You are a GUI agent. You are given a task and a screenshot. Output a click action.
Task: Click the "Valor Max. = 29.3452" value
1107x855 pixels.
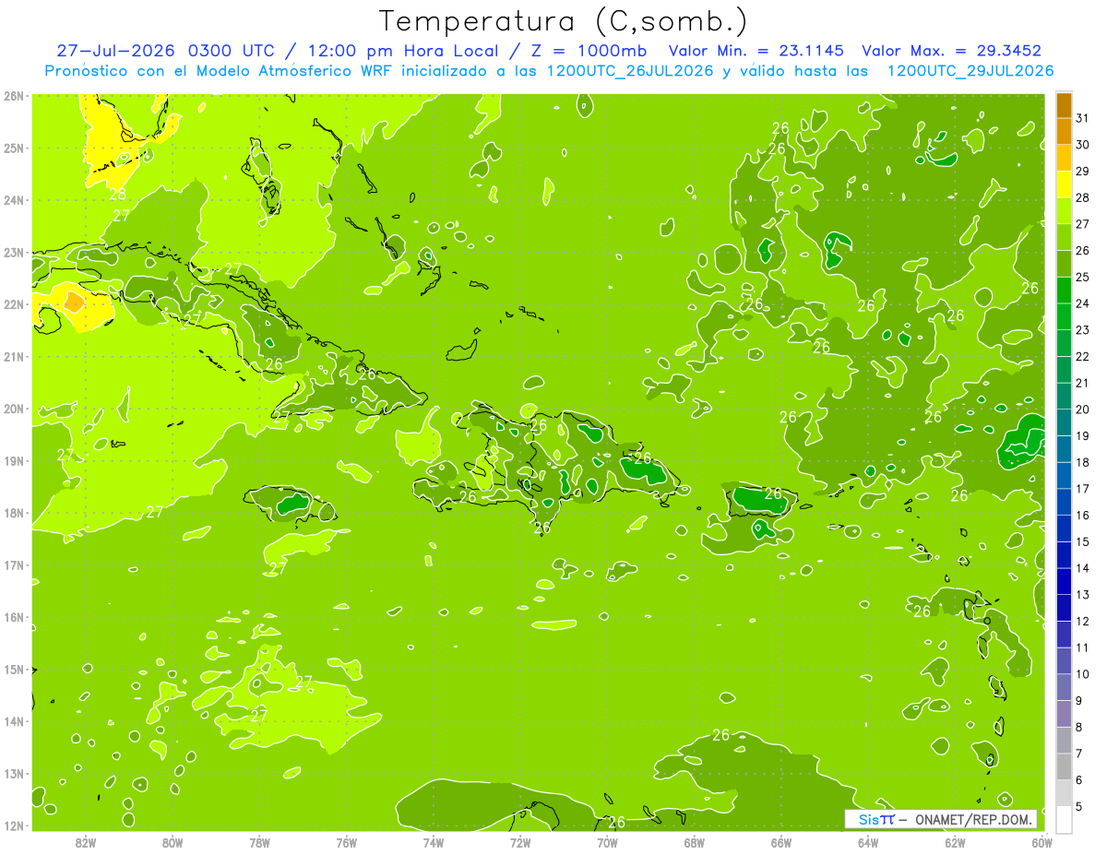click(951, 51)
